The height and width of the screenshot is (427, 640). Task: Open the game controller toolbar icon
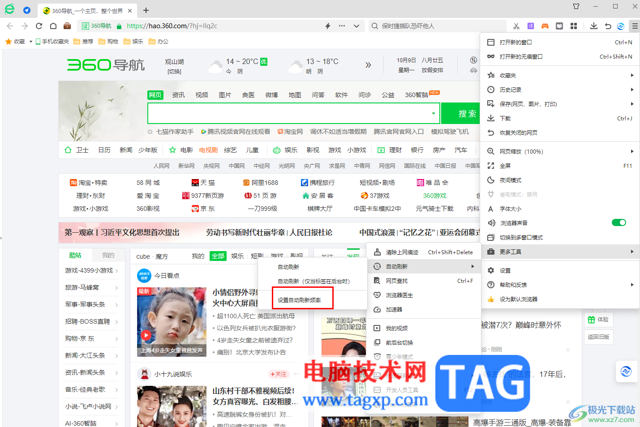point(545,26)
